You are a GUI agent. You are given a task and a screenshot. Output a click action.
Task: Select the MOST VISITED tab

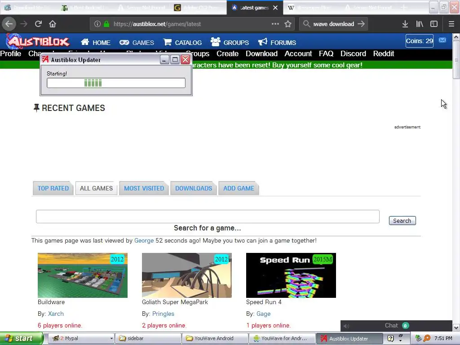(x=144, y=188)
